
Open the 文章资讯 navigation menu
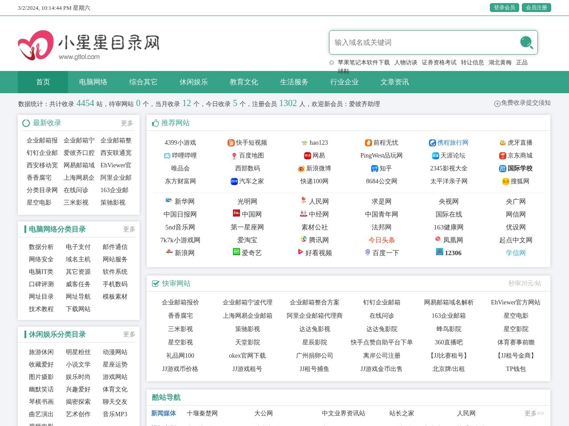395,82
